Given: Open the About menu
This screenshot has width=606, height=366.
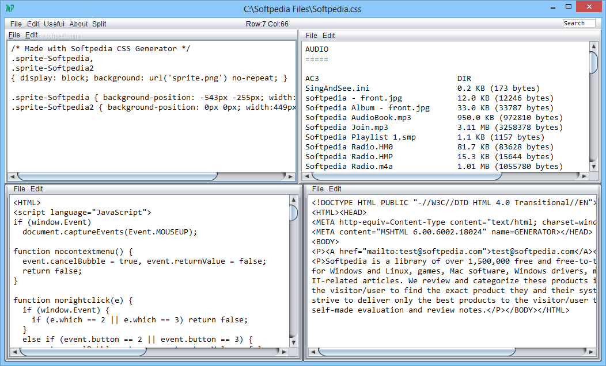Looking at the screenshot, I should [x=79, y=24].
